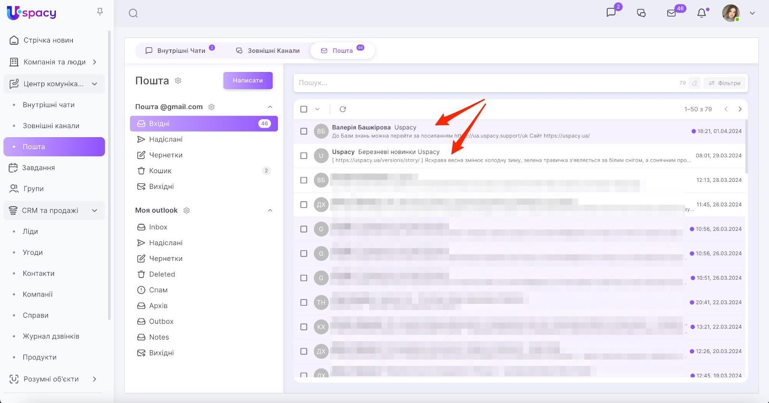Switch to the Зовнішні Канали tab
769x403 pixels.
coord(268,51)
